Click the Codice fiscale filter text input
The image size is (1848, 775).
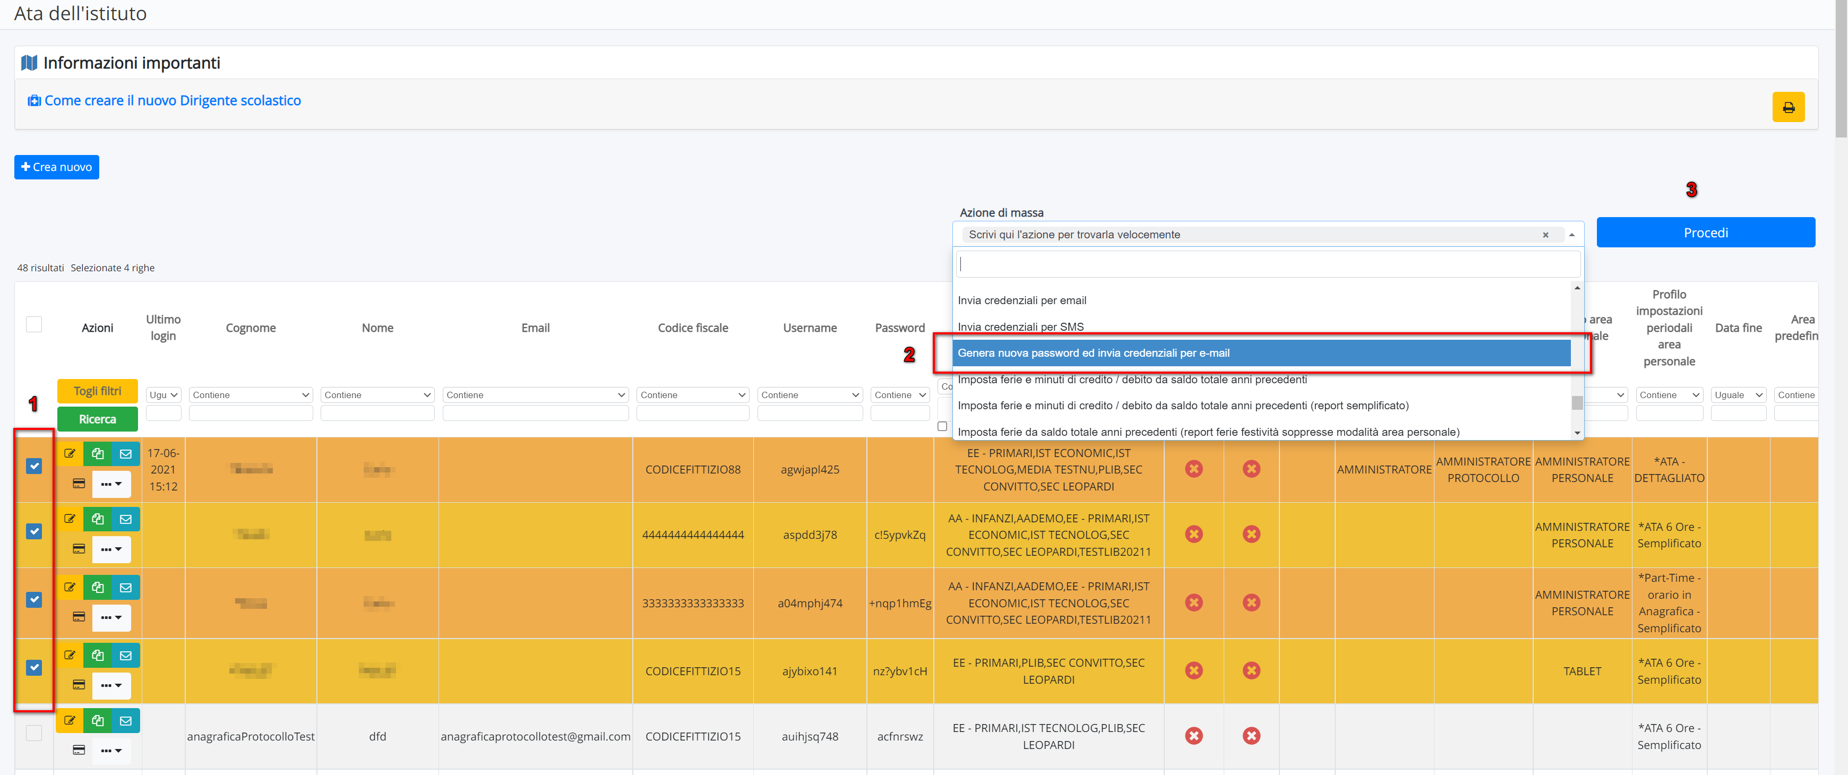[692, 414]
